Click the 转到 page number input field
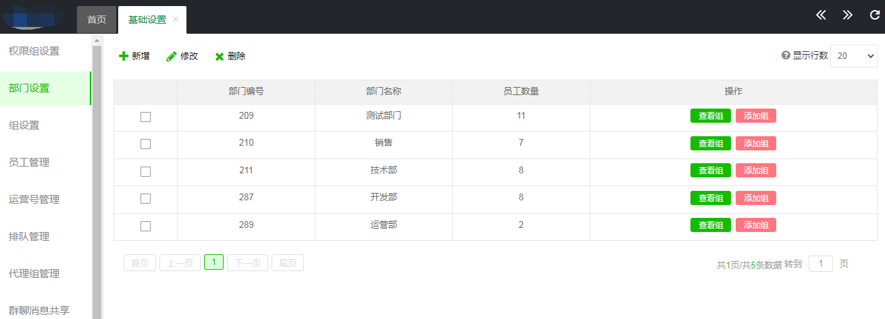 click(820, 264)
